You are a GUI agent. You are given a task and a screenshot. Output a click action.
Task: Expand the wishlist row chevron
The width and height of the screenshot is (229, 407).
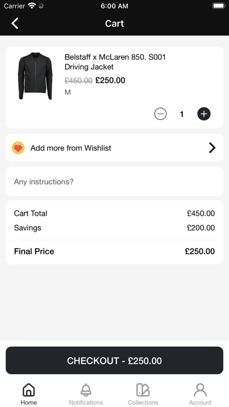point(212,148)
